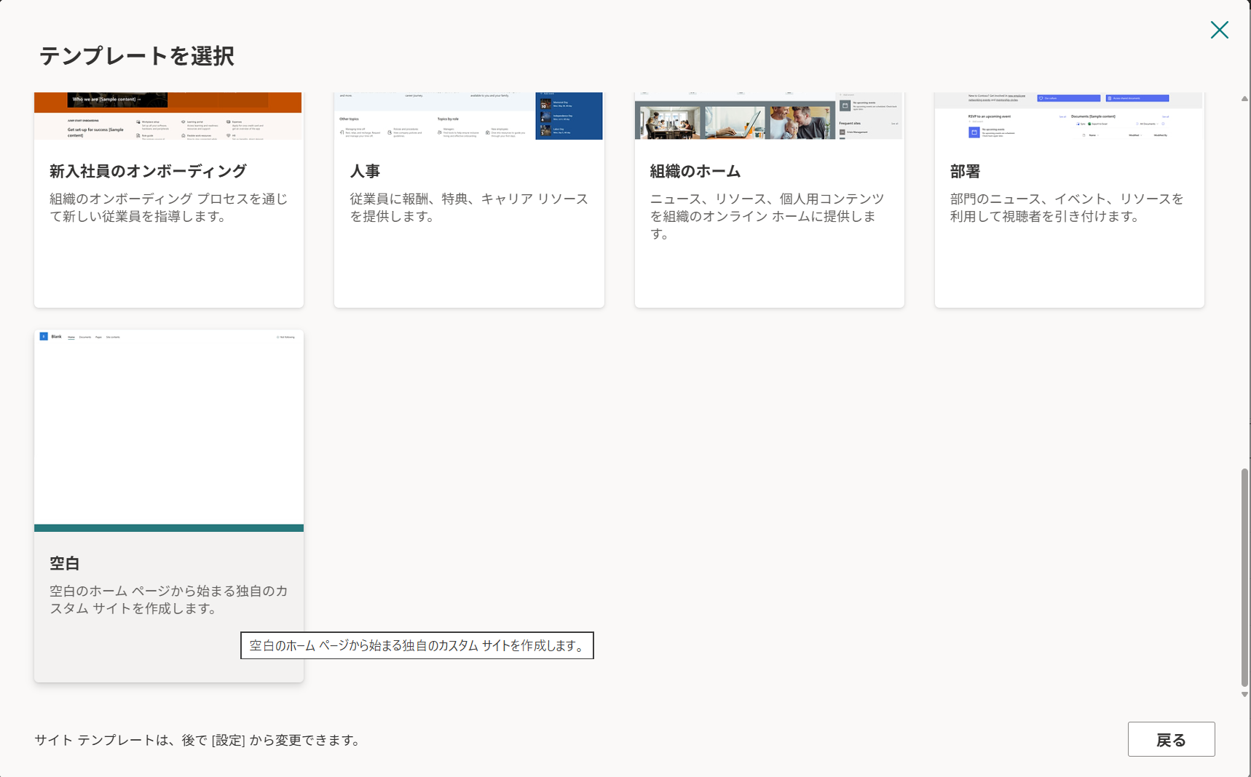Click the template list scrollbar thumb

pyautogui.click(x=1244, y=578)
